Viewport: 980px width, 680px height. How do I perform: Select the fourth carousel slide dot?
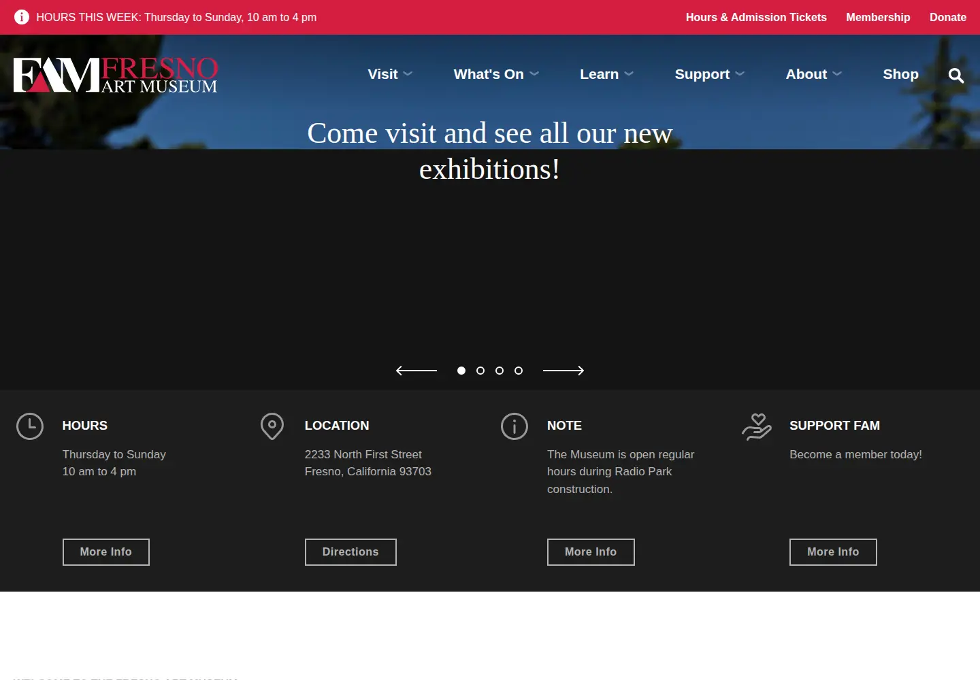(519, 371)
